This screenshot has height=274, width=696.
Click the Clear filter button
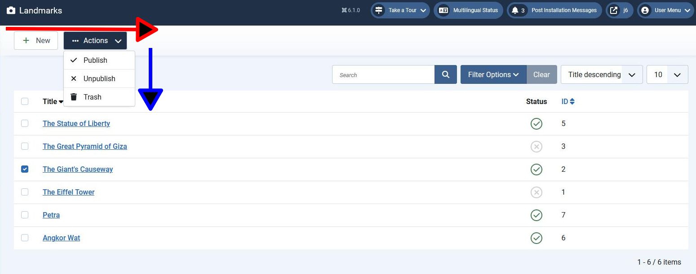coord(541,74)
